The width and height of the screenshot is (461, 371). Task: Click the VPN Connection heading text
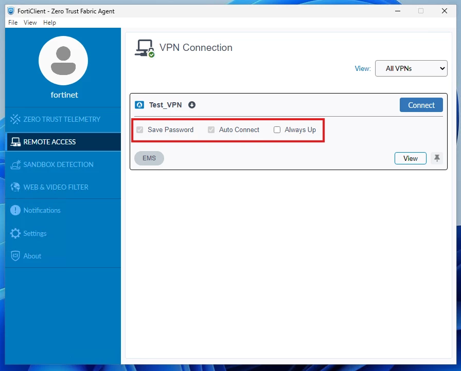point(196,48)
